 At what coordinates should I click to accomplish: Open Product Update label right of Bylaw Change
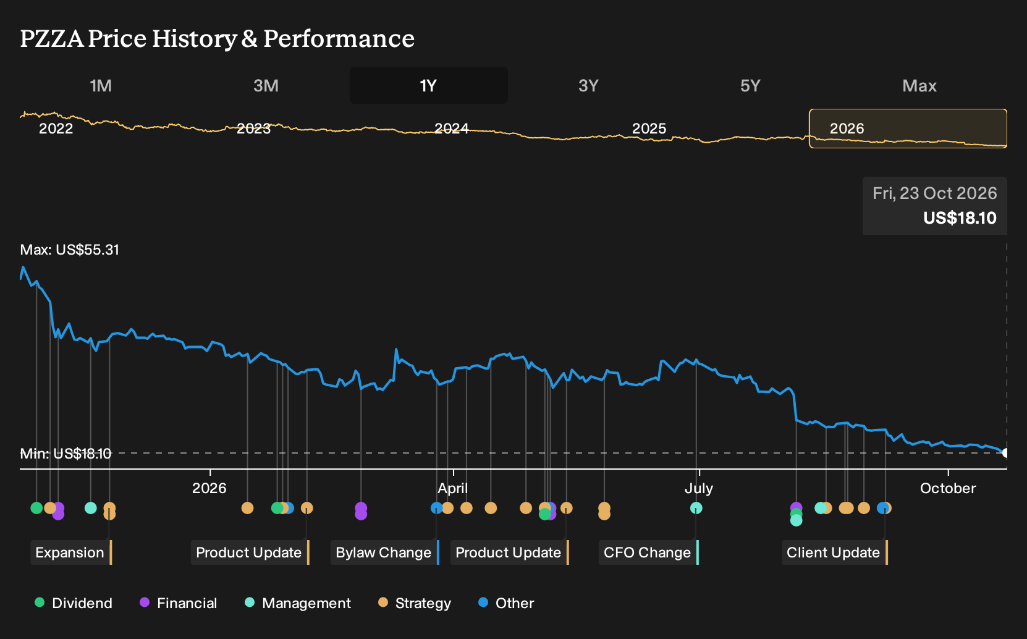pos(510,552)
